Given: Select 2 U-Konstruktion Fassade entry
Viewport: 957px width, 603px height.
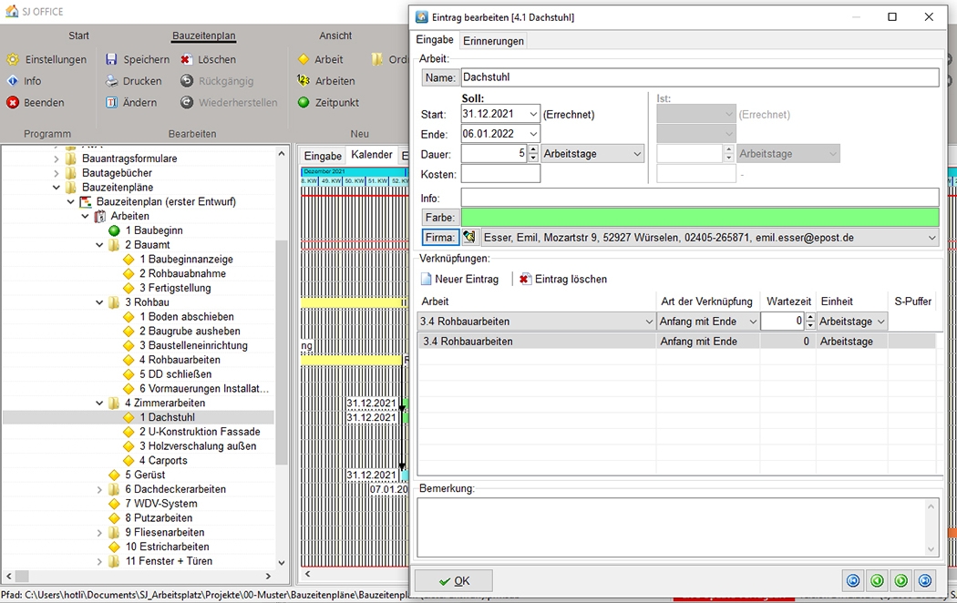Looking at the screenshot, I should (x=200, y=432).
